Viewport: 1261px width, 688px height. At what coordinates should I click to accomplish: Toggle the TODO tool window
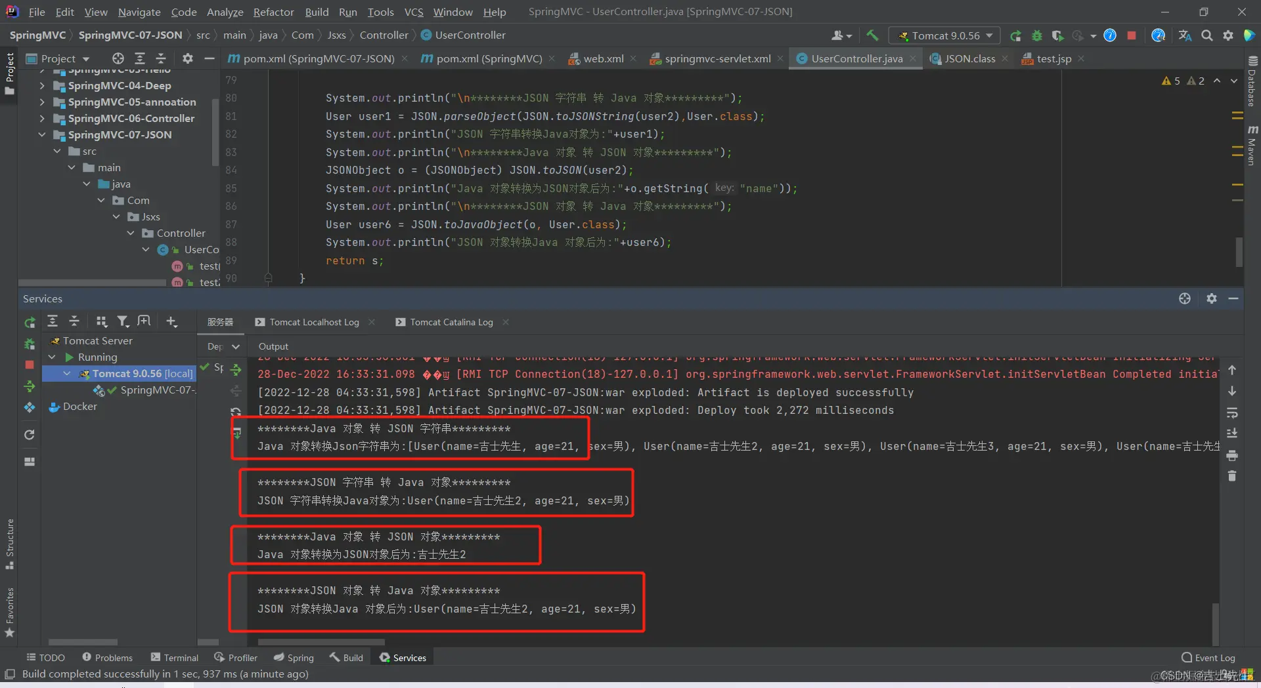click(45, 657)
